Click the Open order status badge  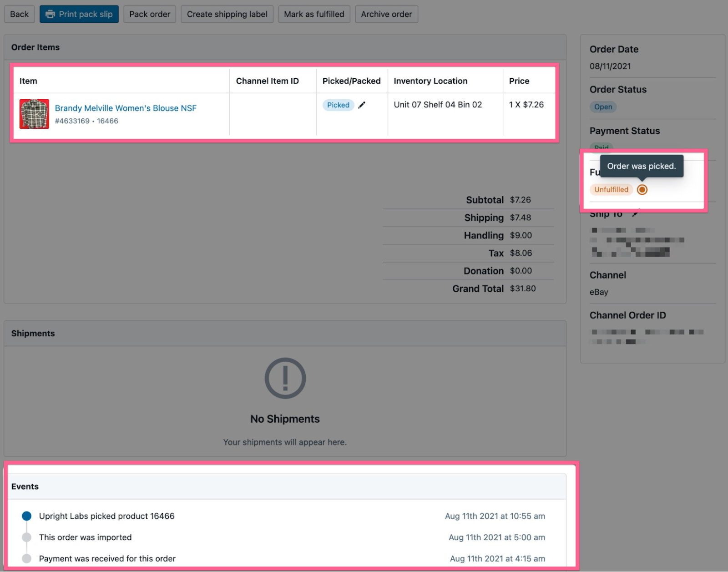[603, 107]
